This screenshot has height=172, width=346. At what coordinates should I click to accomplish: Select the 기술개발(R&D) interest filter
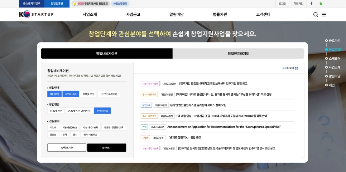[69, 127]
